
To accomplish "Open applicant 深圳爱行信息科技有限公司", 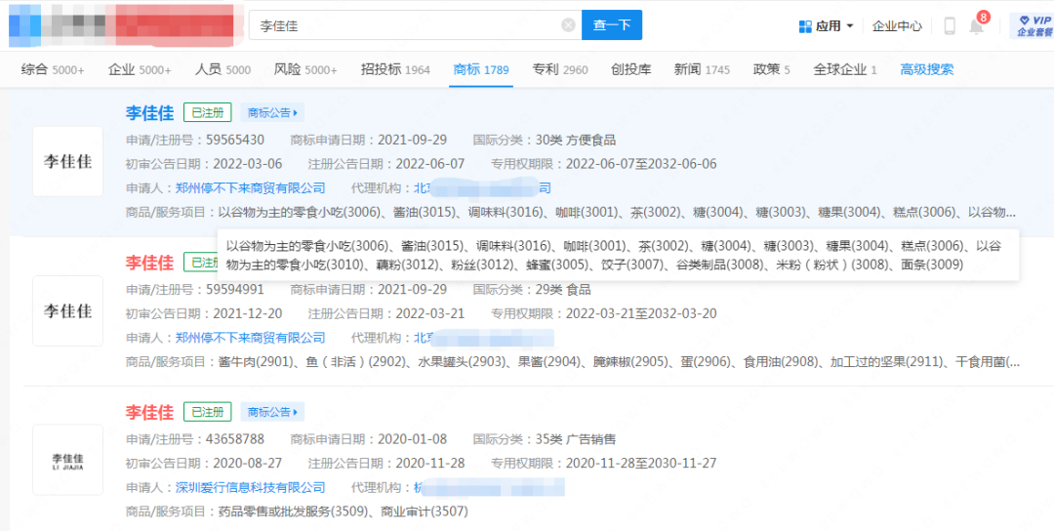I will [x=250, y=487].
